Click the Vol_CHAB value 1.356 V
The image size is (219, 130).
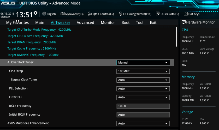(204, 88)
